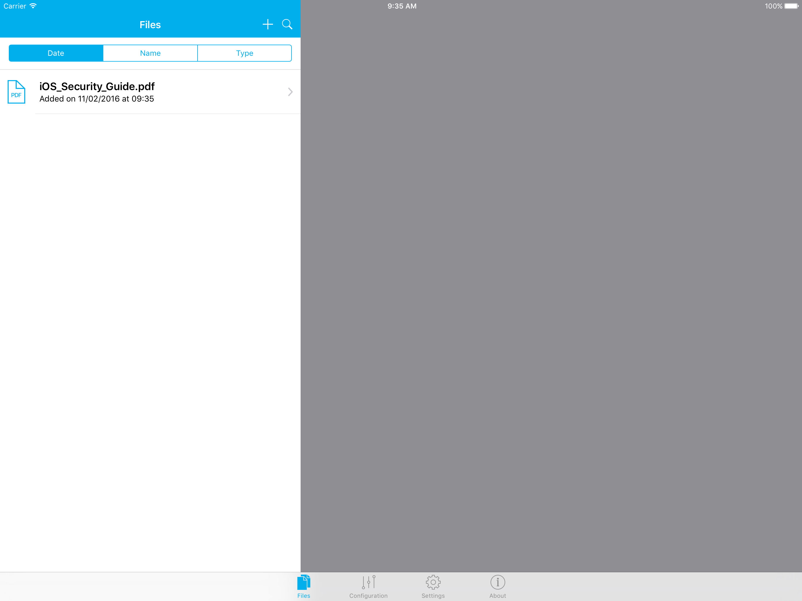Click the 9:35 AM clock

[x=402, y=6]
